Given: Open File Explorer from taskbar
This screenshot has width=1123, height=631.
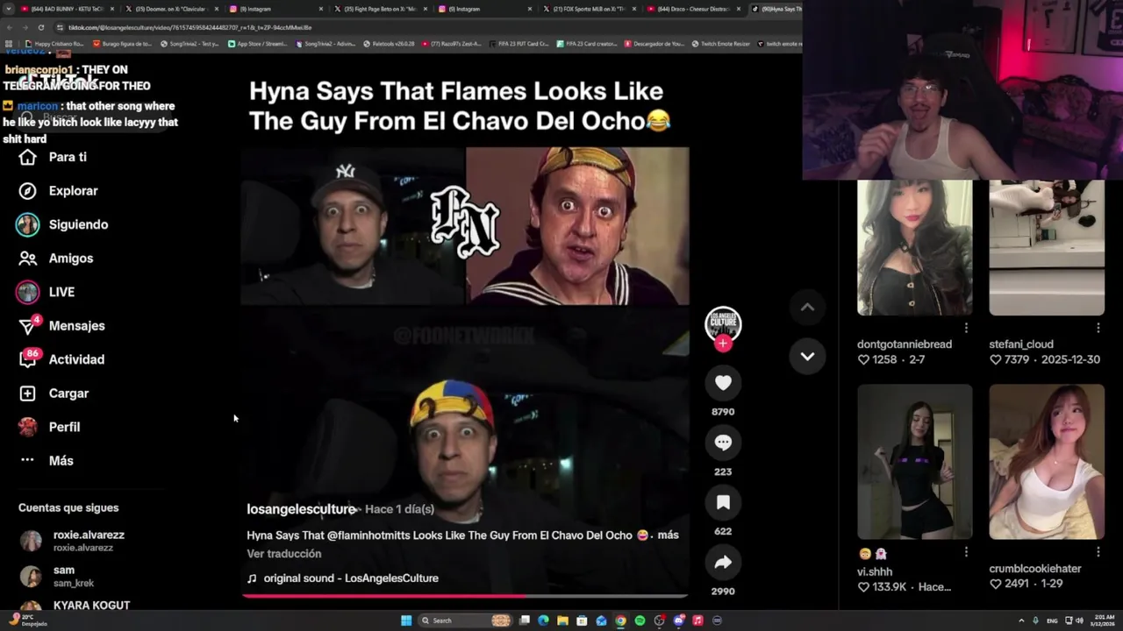Looking at the screenshot, I should coord(562,620).
